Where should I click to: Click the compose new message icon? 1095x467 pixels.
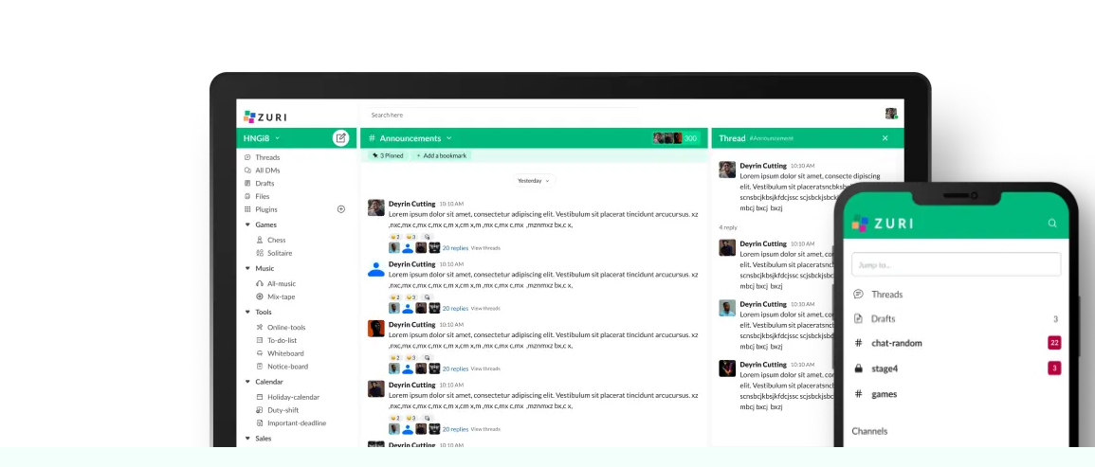point(341,138)
